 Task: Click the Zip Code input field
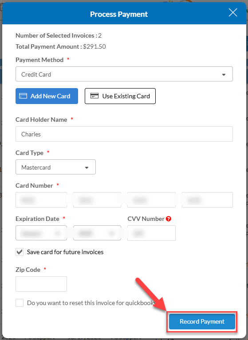click(x=41, y=284)
